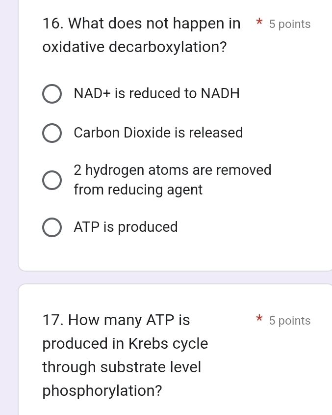Screen dimensions: 332x415
Task: Click the "Carbon Dioxide is released" option label
Action: (158, 133)
